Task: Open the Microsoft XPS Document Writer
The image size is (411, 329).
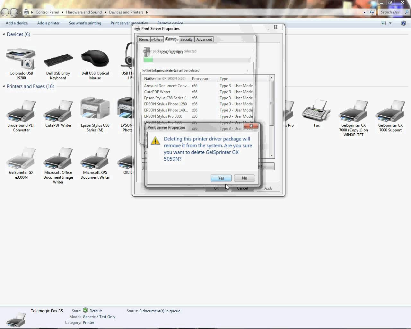Action: 95,157
